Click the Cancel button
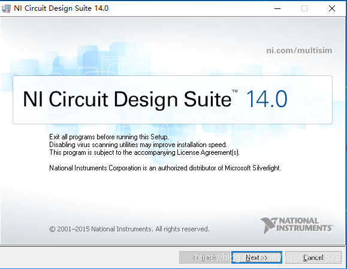 [x=313, y=257]
